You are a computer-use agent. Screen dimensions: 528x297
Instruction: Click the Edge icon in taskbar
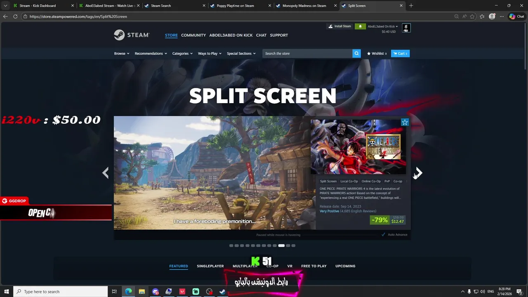[128, 292]
